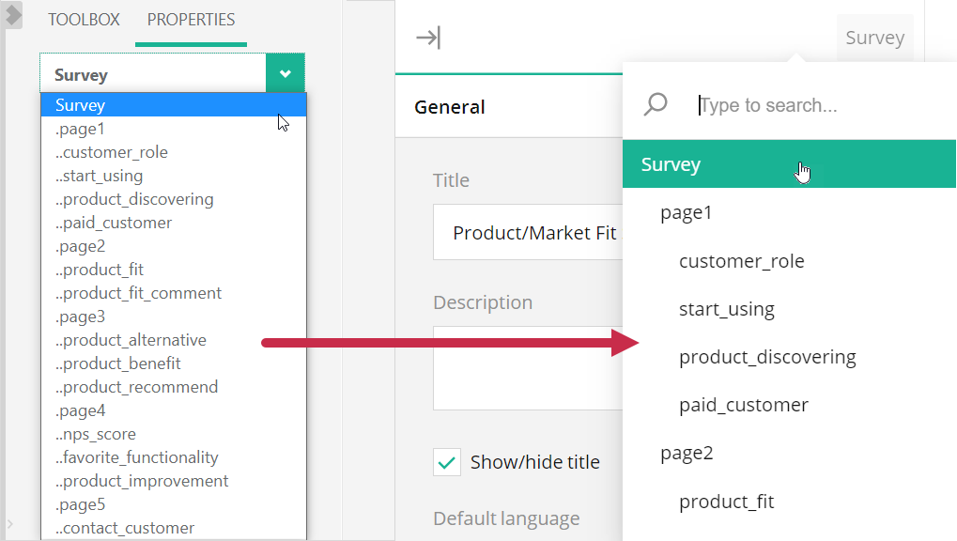This screenshot has width=957, height=541.
Task: Click the search magnifier icon
Action: coord(655,104)
